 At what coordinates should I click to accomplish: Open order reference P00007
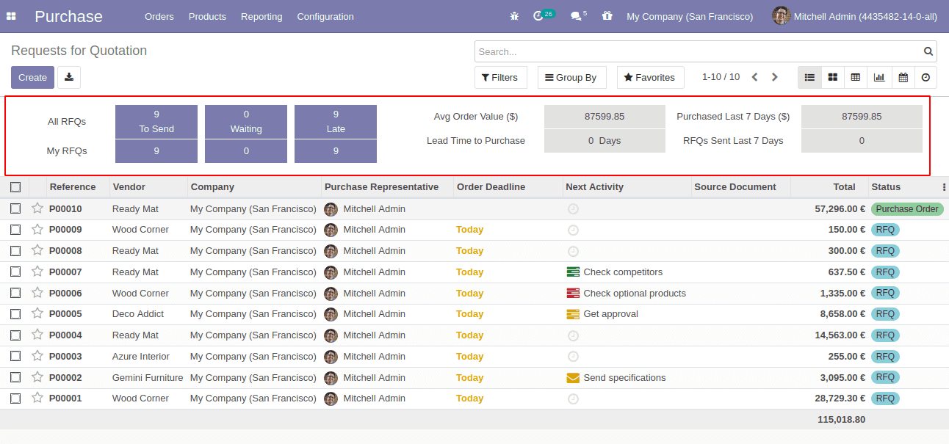tap(65, 272)
